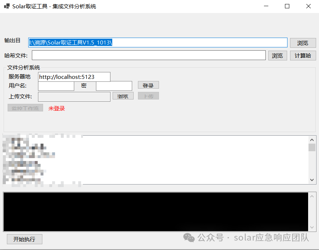Click the password input field
This screenshot has height=250, width=319.
(114, 86)
